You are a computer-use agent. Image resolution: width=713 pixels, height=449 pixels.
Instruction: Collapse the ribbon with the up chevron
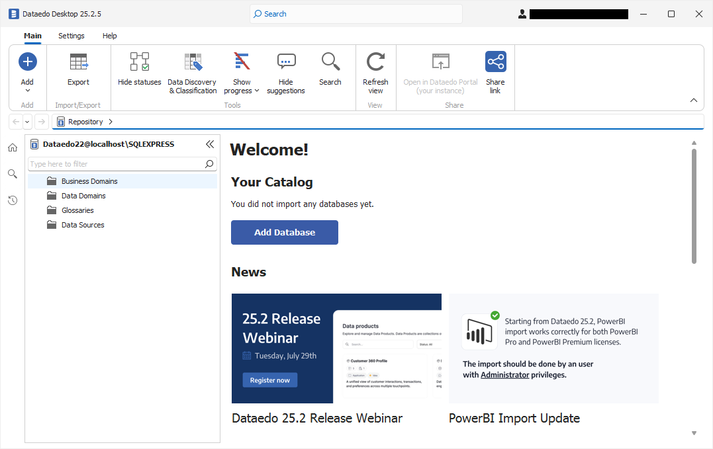693,101
